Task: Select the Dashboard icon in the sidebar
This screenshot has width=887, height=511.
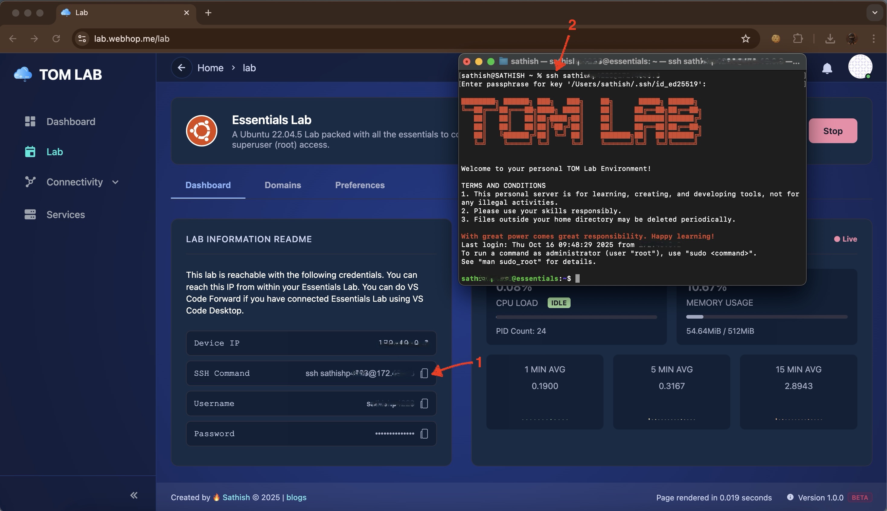Action: (30, 121)
